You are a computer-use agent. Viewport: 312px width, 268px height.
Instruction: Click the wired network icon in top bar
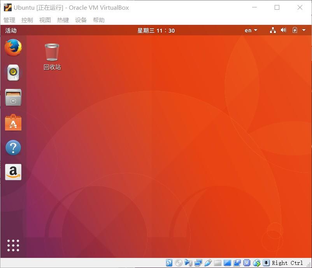coord(273,30)
